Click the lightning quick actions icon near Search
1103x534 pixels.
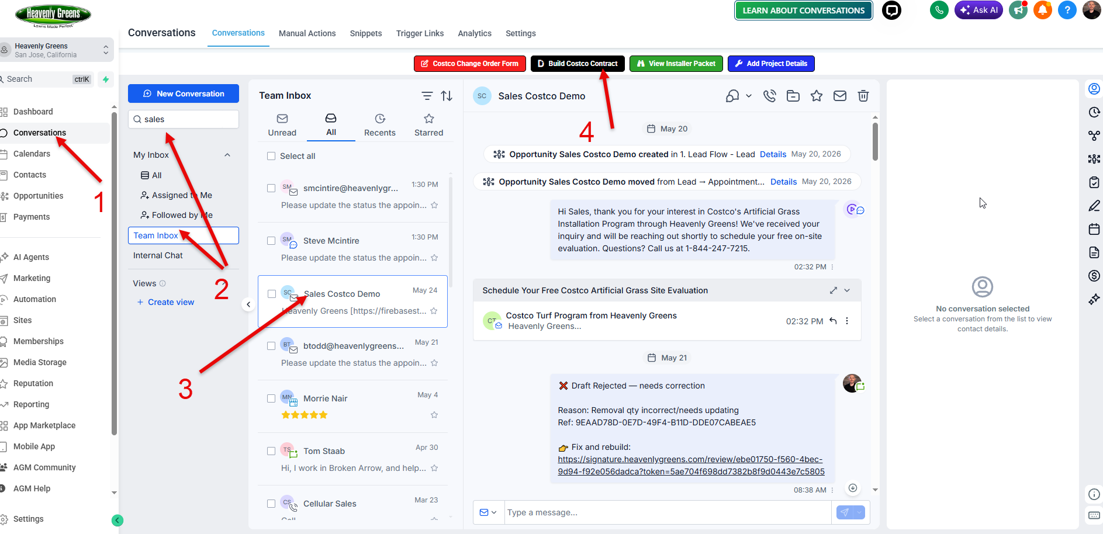[x=106, y=79]
